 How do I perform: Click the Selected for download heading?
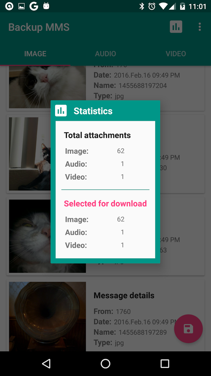[105, 203]
